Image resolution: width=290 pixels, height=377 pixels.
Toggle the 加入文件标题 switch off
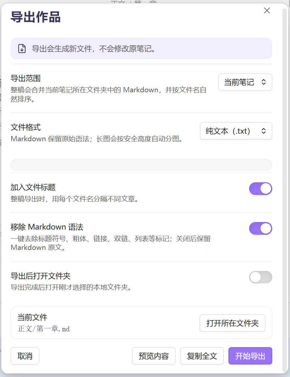pos(260,189)
